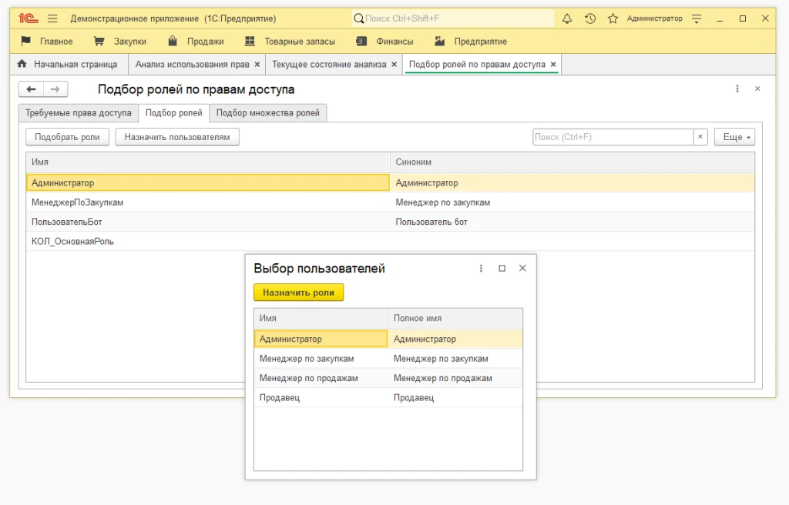Open history clock icon
The image size is (789, 505).
(590, 18)
